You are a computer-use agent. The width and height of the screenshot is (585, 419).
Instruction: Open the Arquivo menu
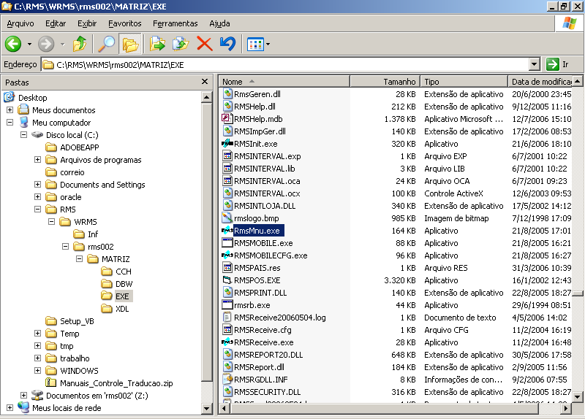(20, 23)
